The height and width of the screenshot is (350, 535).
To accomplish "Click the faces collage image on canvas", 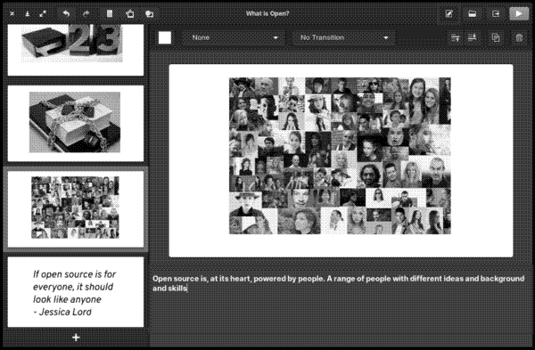I will point(340,156).
